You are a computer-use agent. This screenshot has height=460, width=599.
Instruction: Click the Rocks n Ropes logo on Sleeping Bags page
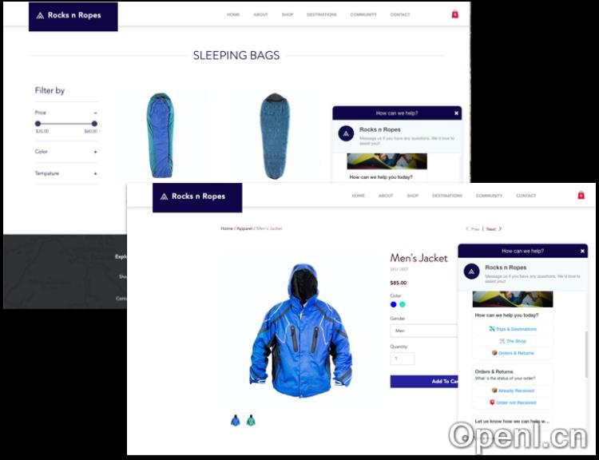pos(73,15)
